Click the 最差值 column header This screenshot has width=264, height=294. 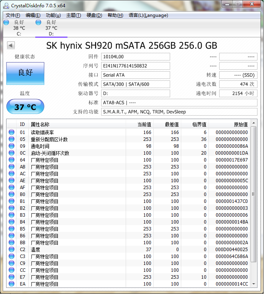pos(167,124)
